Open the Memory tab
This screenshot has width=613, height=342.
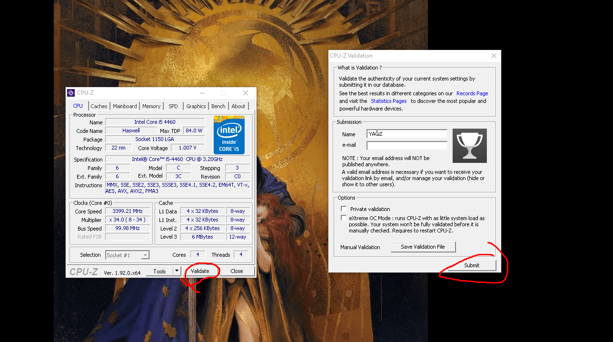pos(151,106)
